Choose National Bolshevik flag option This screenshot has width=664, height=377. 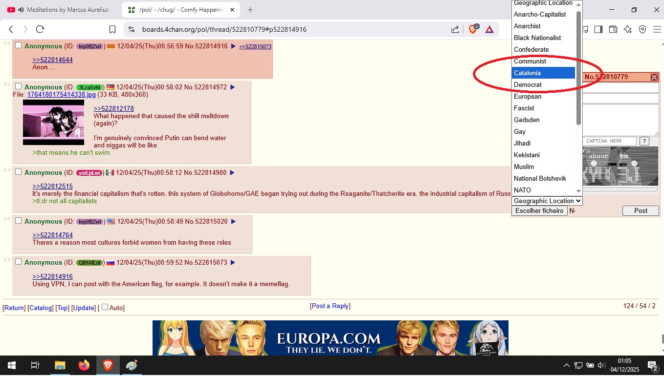[543, 178]
